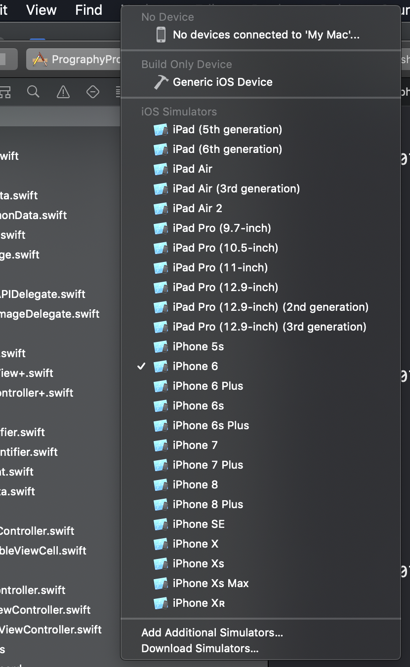410x667 pixels.
Task: Choose Generic iOS Device build target
Action: [260, 82]
